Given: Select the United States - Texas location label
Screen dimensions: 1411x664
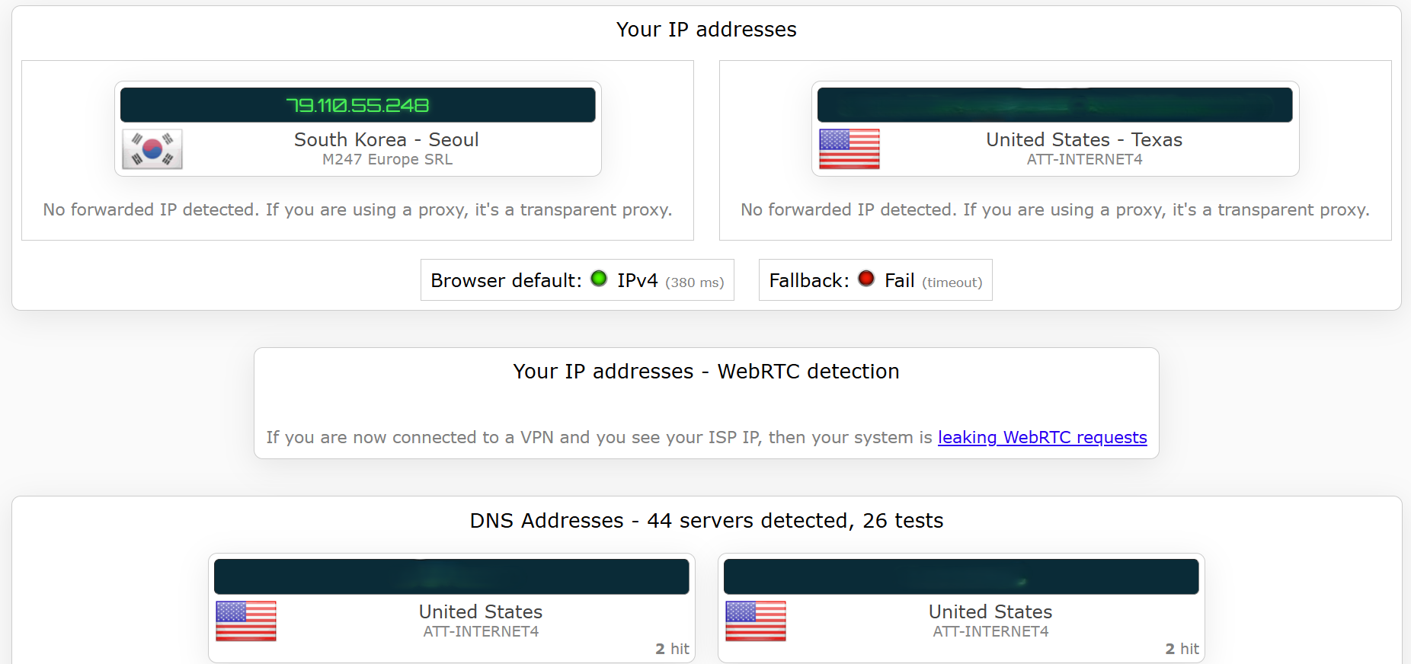Looking at the screenshot, I should point(1084,139).
